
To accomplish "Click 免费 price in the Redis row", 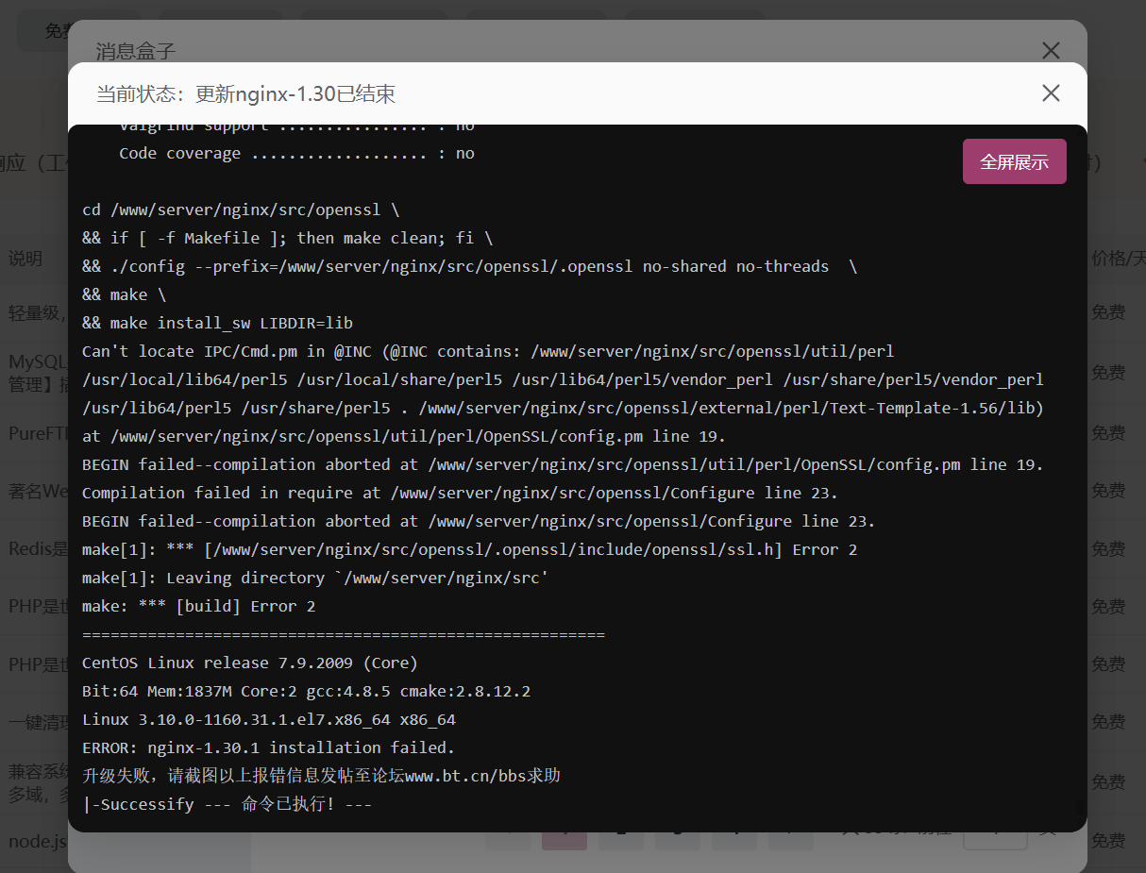I will click(x=1108, y=549).
